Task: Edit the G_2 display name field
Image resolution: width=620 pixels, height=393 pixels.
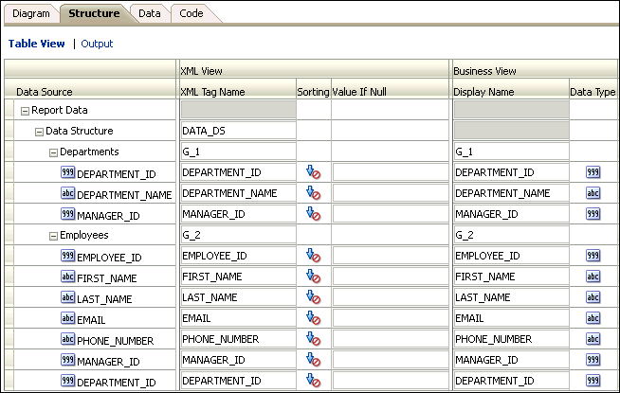Action: coord(511,235)
